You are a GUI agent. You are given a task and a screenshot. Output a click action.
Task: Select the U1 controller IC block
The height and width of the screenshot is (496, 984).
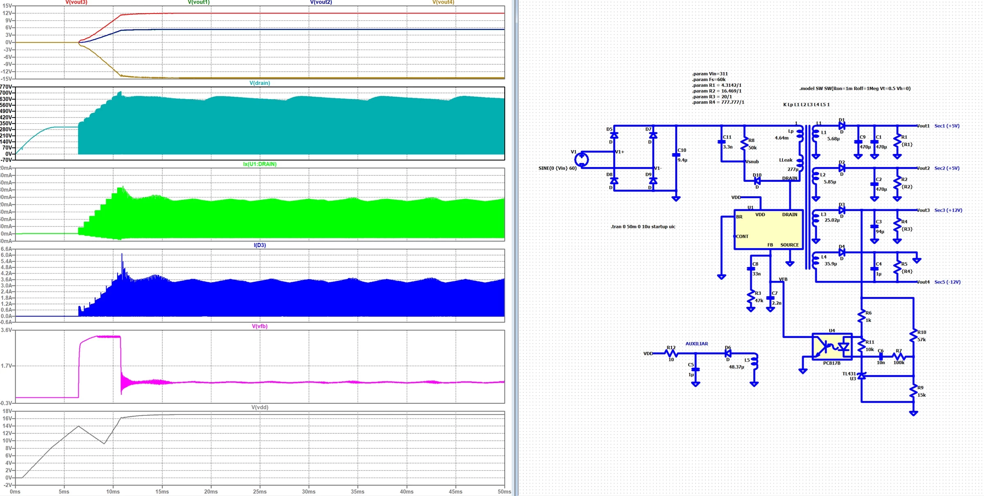pyautogui.click(x=768, y=229)
